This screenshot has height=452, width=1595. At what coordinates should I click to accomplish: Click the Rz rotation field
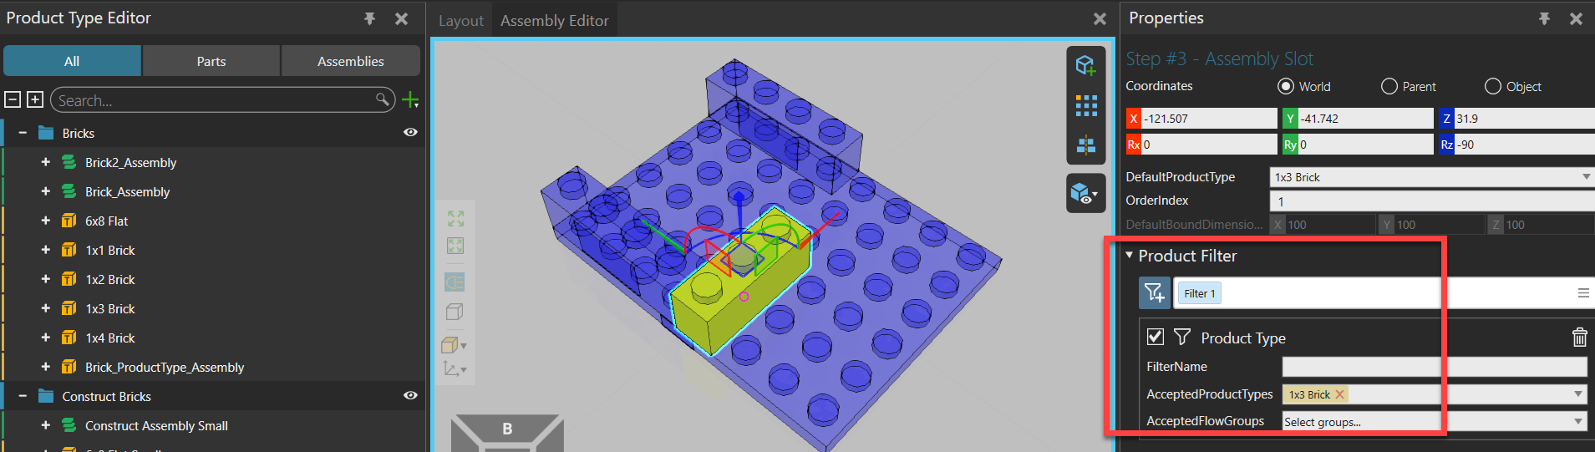[1524, 145]
